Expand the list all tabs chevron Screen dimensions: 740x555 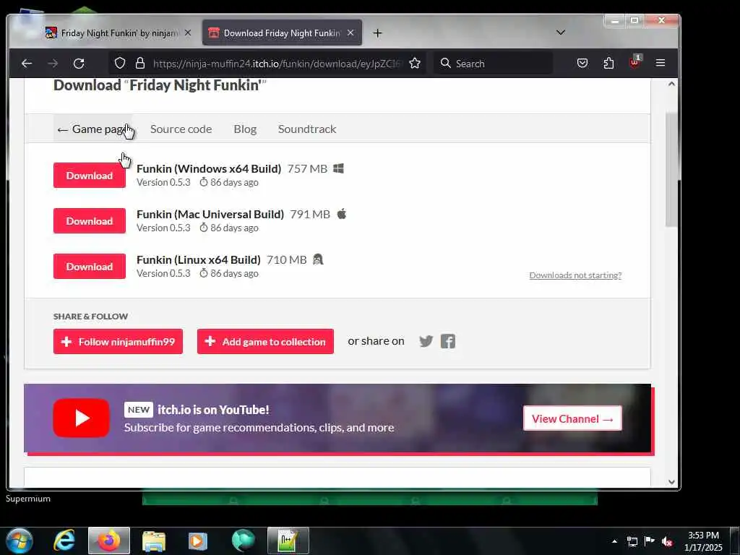point(561,33)
